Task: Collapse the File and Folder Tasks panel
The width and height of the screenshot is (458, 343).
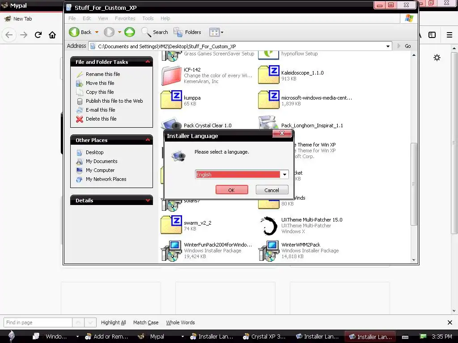Action: (148, 62)
